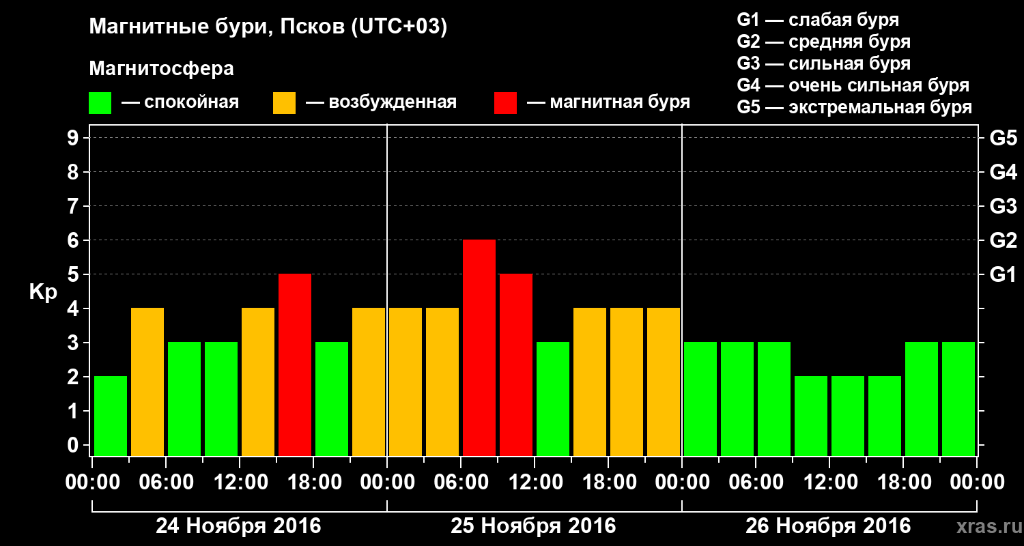The image size is (1024, 546).
Task: Click the 'возбужденная' legend text
Action: pos(393,103)
